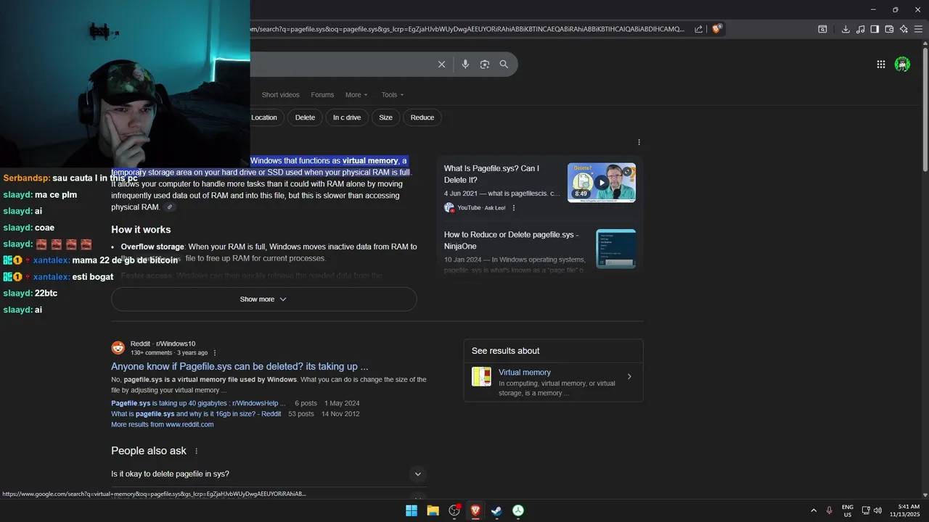Open 'How to Reduce or Delete pagefile.sys' NinjaOne
This screenshot has width=929, height=522.
(x=511, y=241)
